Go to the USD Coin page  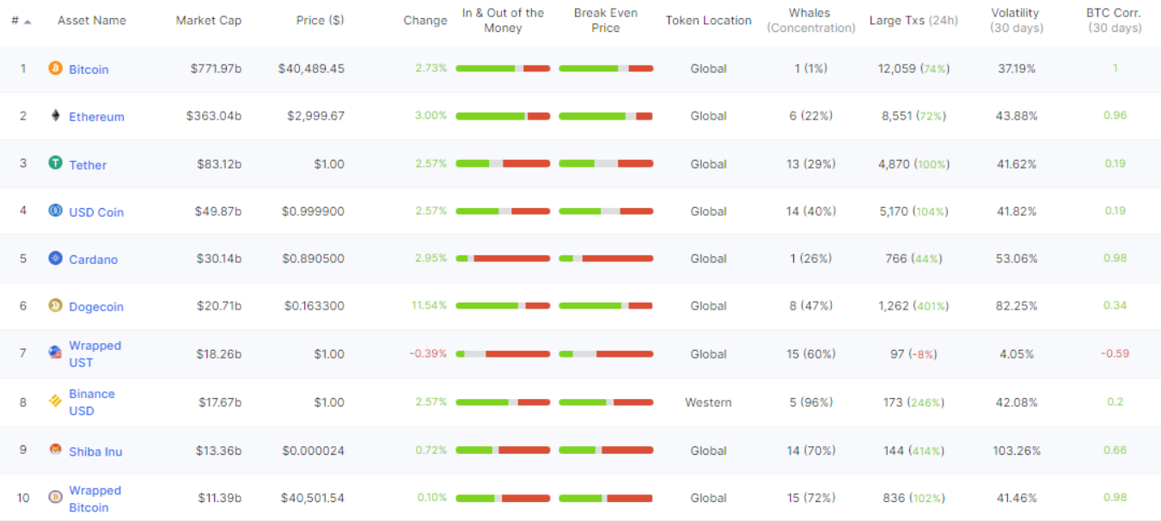coord(96,212)
